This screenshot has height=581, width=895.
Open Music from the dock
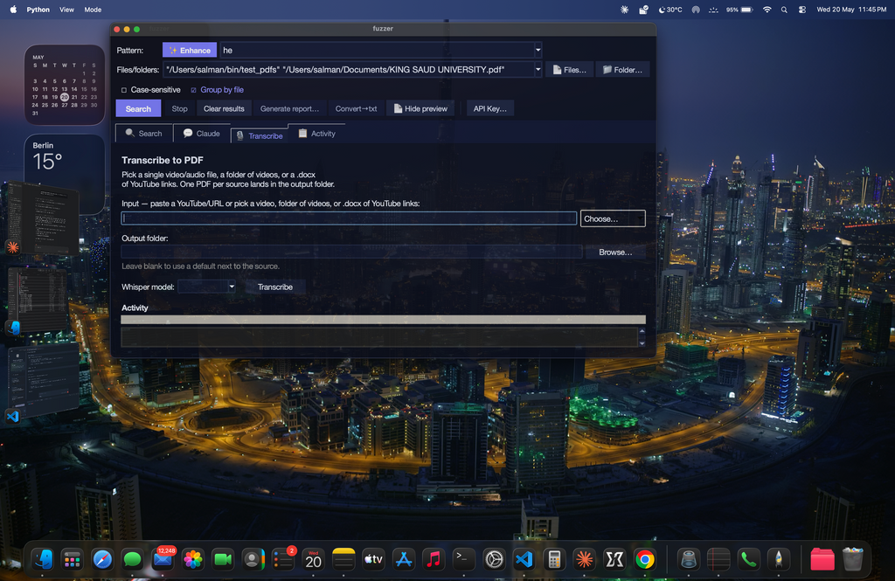tap(434, 560)
